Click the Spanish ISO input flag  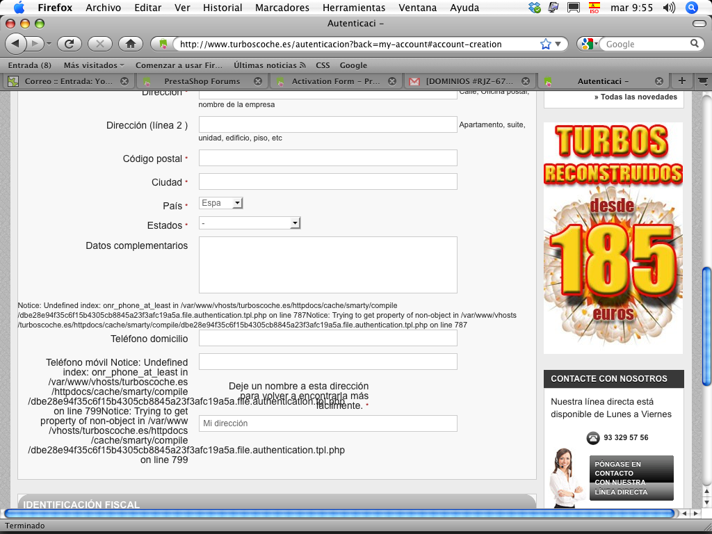(x=594, y=7)
